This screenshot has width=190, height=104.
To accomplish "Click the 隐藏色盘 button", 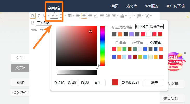I will click(x=157, y=27).
